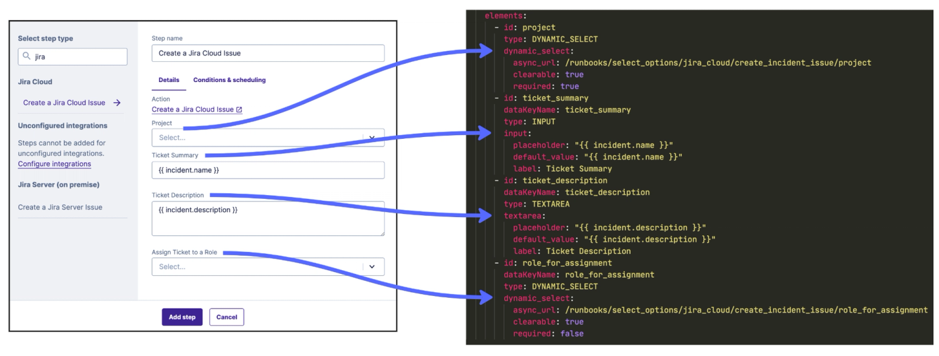Click the arrow next to Create a Jira Cloud Issue
This screenshot has height=356, width=939.
[x=117, y=102]
